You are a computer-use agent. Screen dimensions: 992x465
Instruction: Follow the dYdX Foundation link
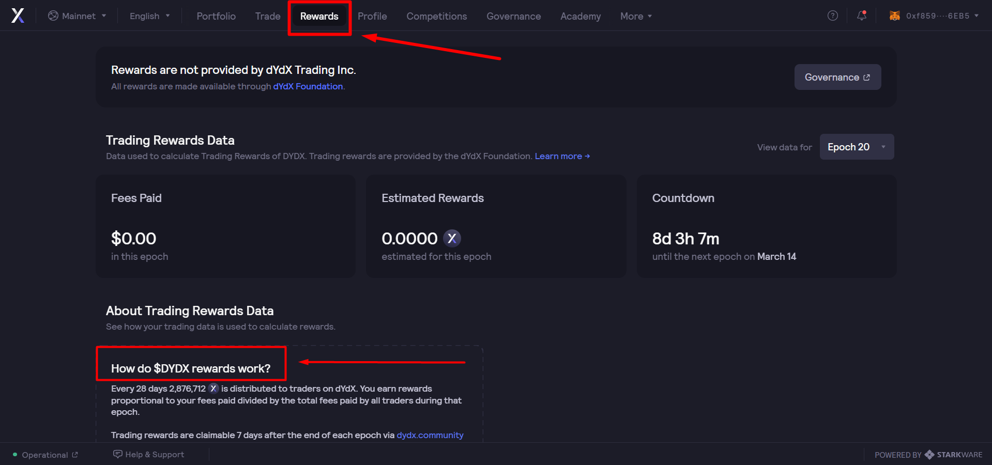pos(308,86)
